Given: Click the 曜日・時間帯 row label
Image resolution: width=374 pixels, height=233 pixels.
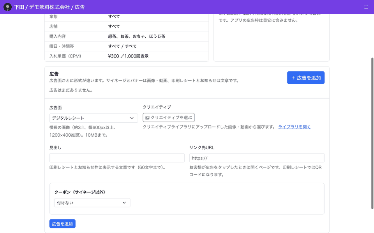Looking at the screenshot, I should pyautogui.click(x=62, y=46).
